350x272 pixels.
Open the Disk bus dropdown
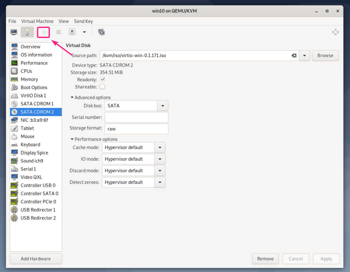tap(163, 106)
